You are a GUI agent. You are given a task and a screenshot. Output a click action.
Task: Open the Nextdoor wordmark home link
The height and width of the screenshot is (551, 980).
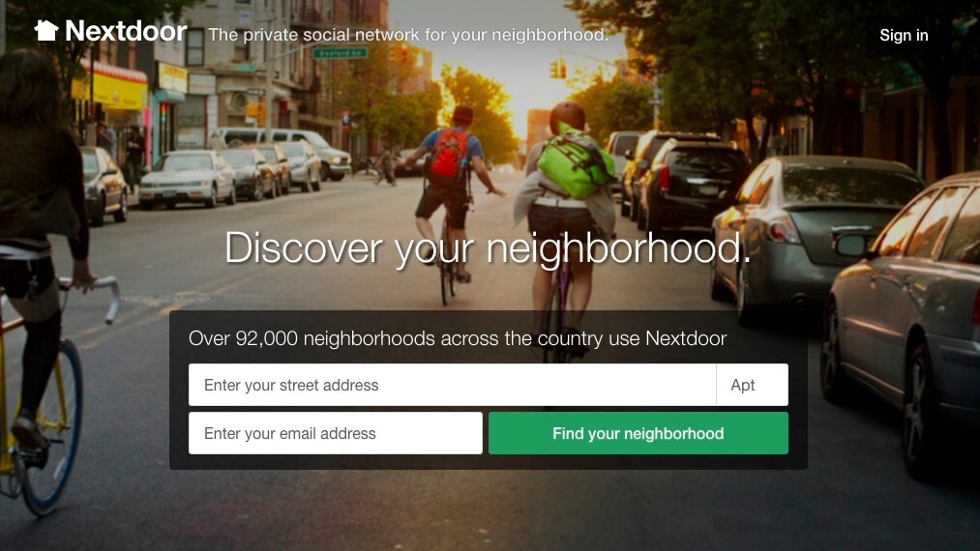[x=126, y=31]
